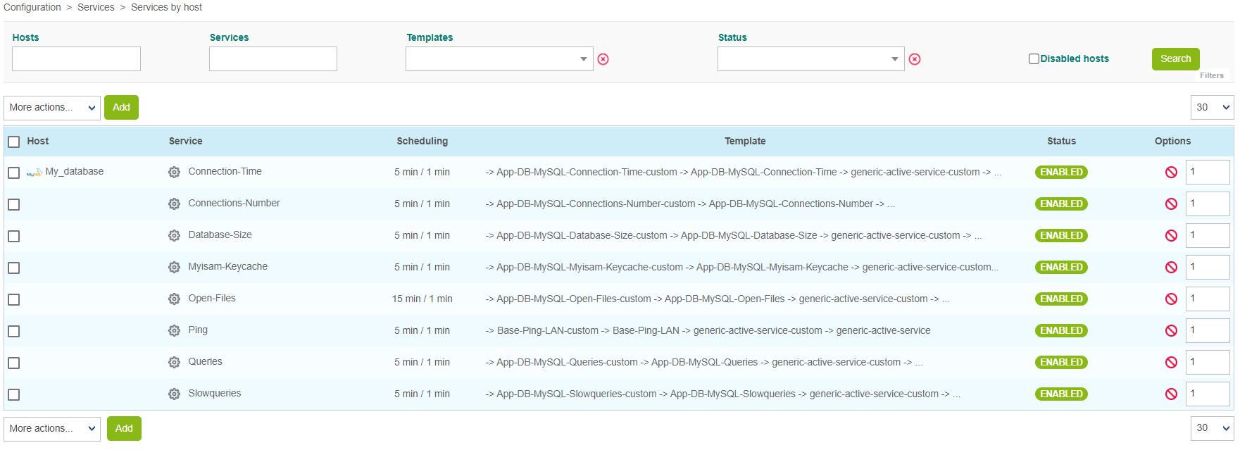Go to Configuration in the breadcrumb
1240x450 pixels.
pos(32,7)
